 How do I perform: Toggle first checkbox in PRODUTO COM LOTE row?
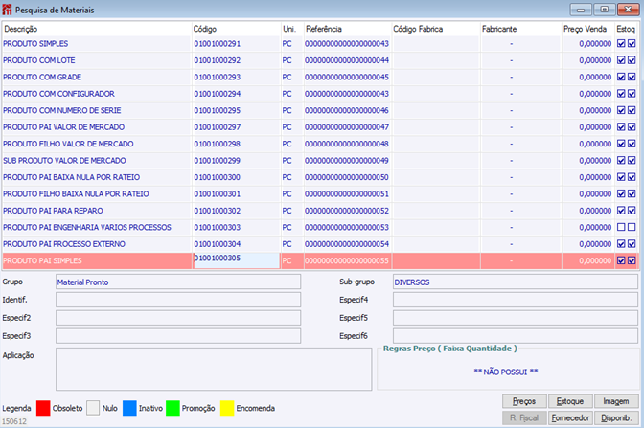621,60
